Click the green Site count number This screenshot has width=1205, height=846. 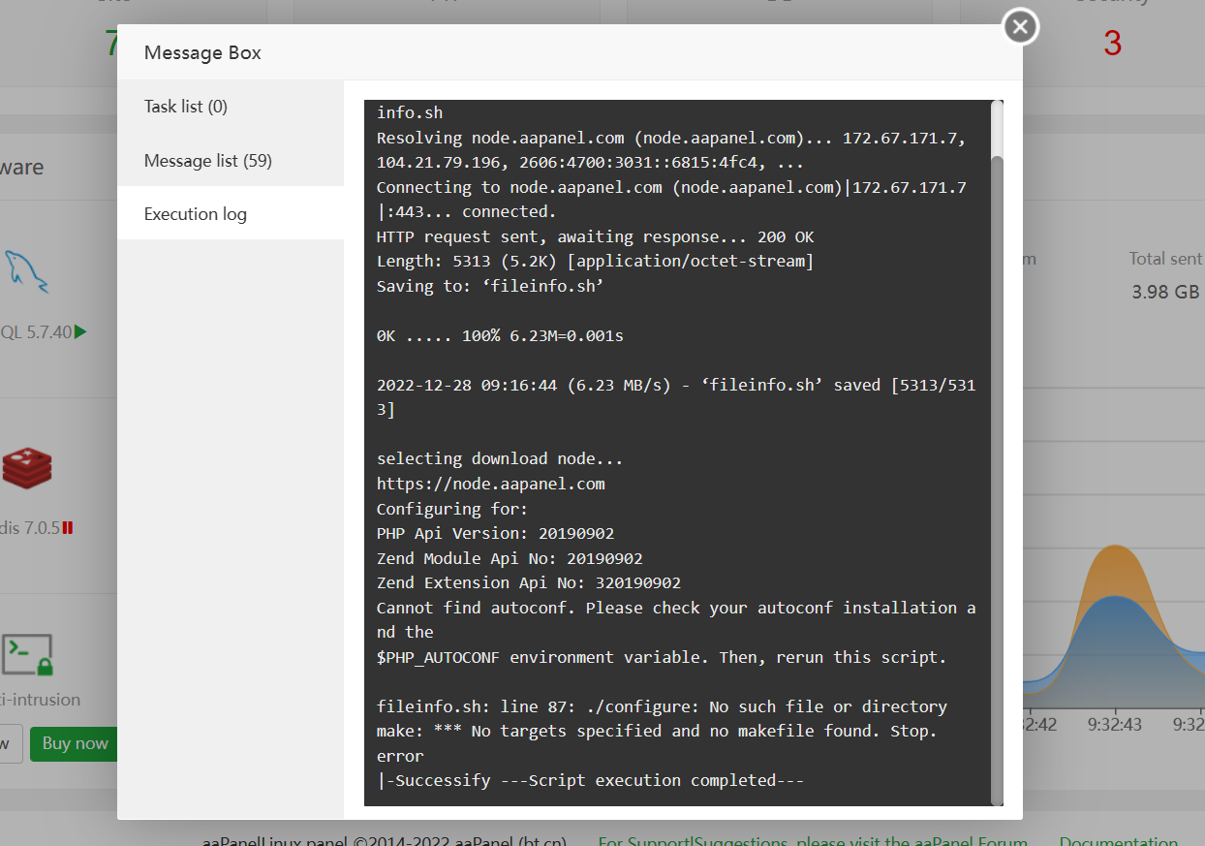pos(110,44)
